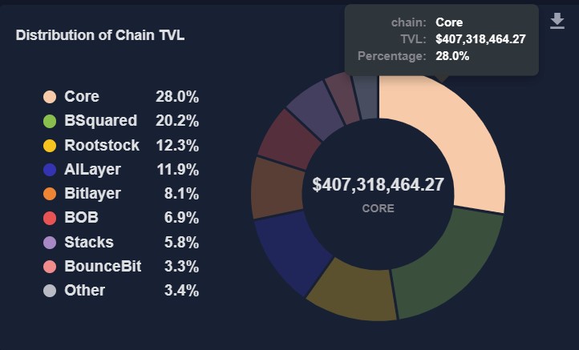579x350 pixels.
Task: Click the download chart icon
Action: (557, 21)
